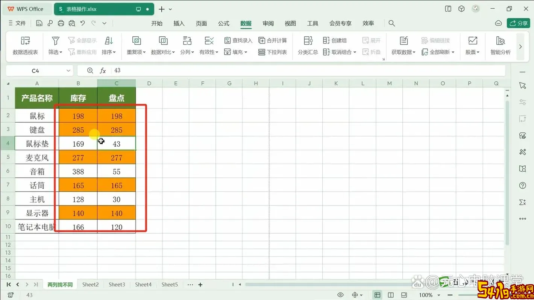Click the select-all corner of the grid
The height and width of the screenshot is (300, 534).
pyautogui.click(x=8, y=83)
